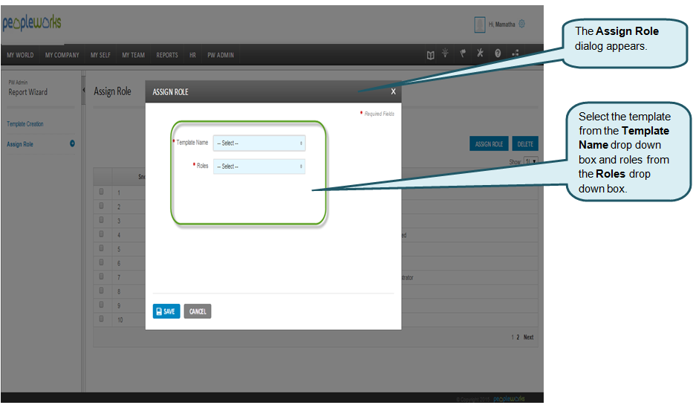
Task: Open the Show entries count dropdown
Action: click(530, 161)
